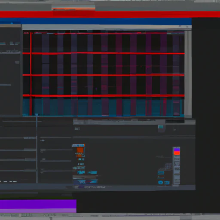The image size is (220, 220).
Task: Click the orange-highlighted tab at the top
Action: [73, 8]
